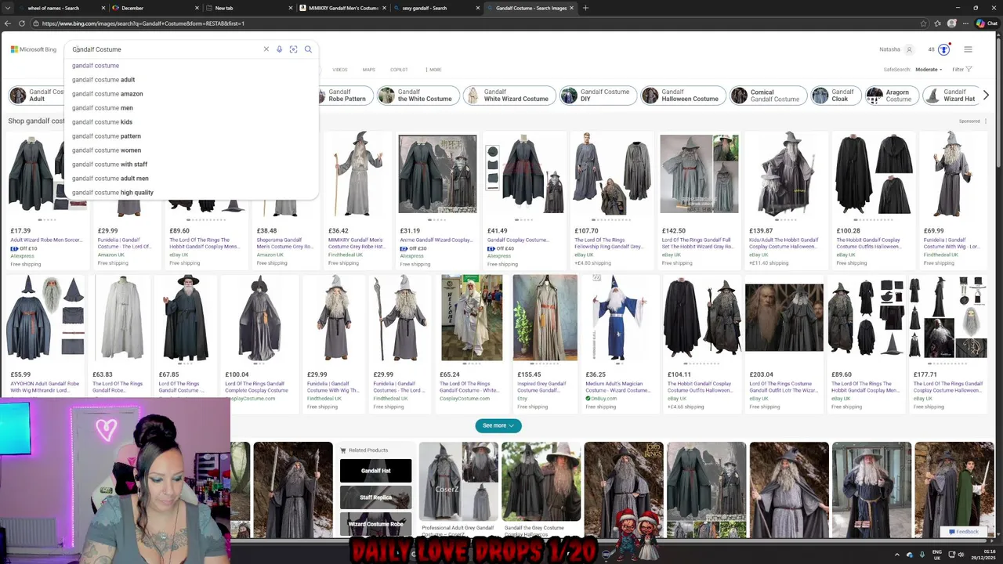
Task: Reload the page with the refresh icon
Action: (22, 23)
